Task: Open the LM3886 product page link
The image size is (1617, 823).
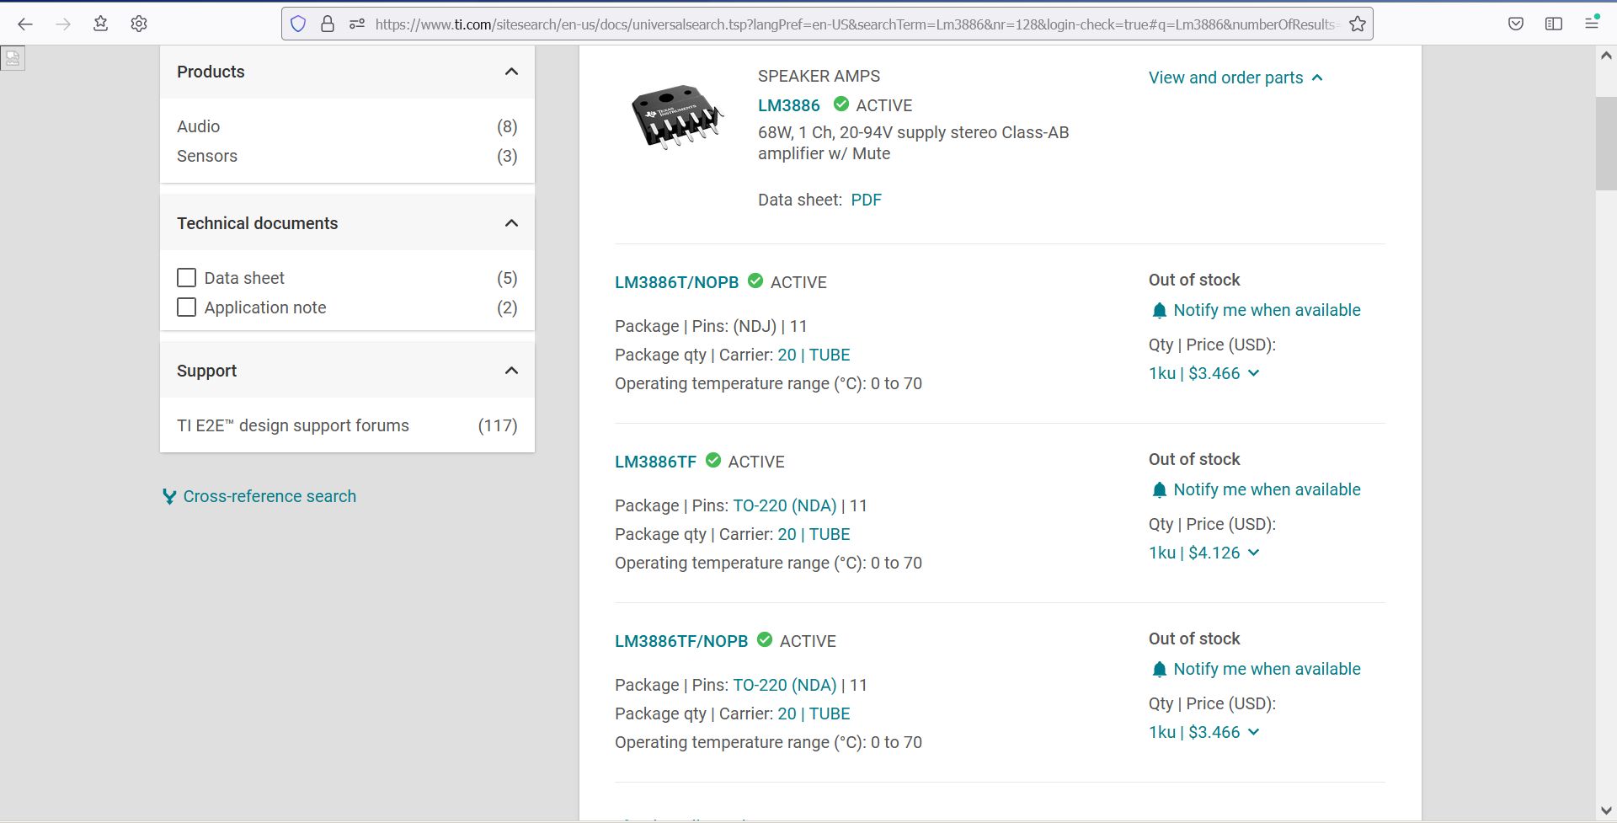Action: (x=788, y=105)
